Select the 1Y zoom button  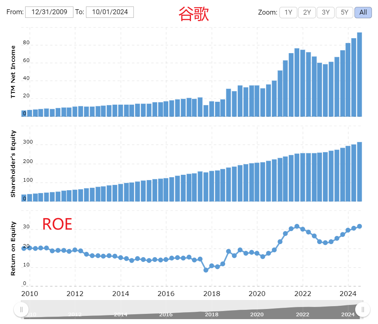[x=288, y=13]
